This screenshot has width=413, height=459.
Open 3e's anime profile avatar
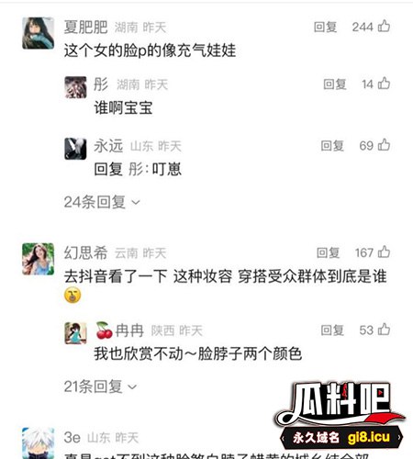point(39,443)
